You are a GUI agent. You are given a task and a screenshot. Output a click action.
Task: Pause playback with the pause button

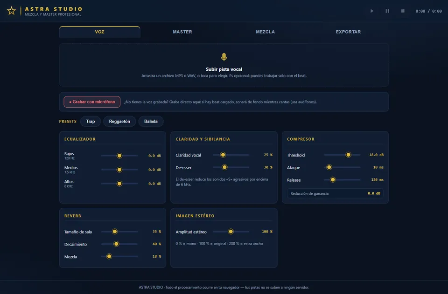pyautogui.click(x=387, y=11)
